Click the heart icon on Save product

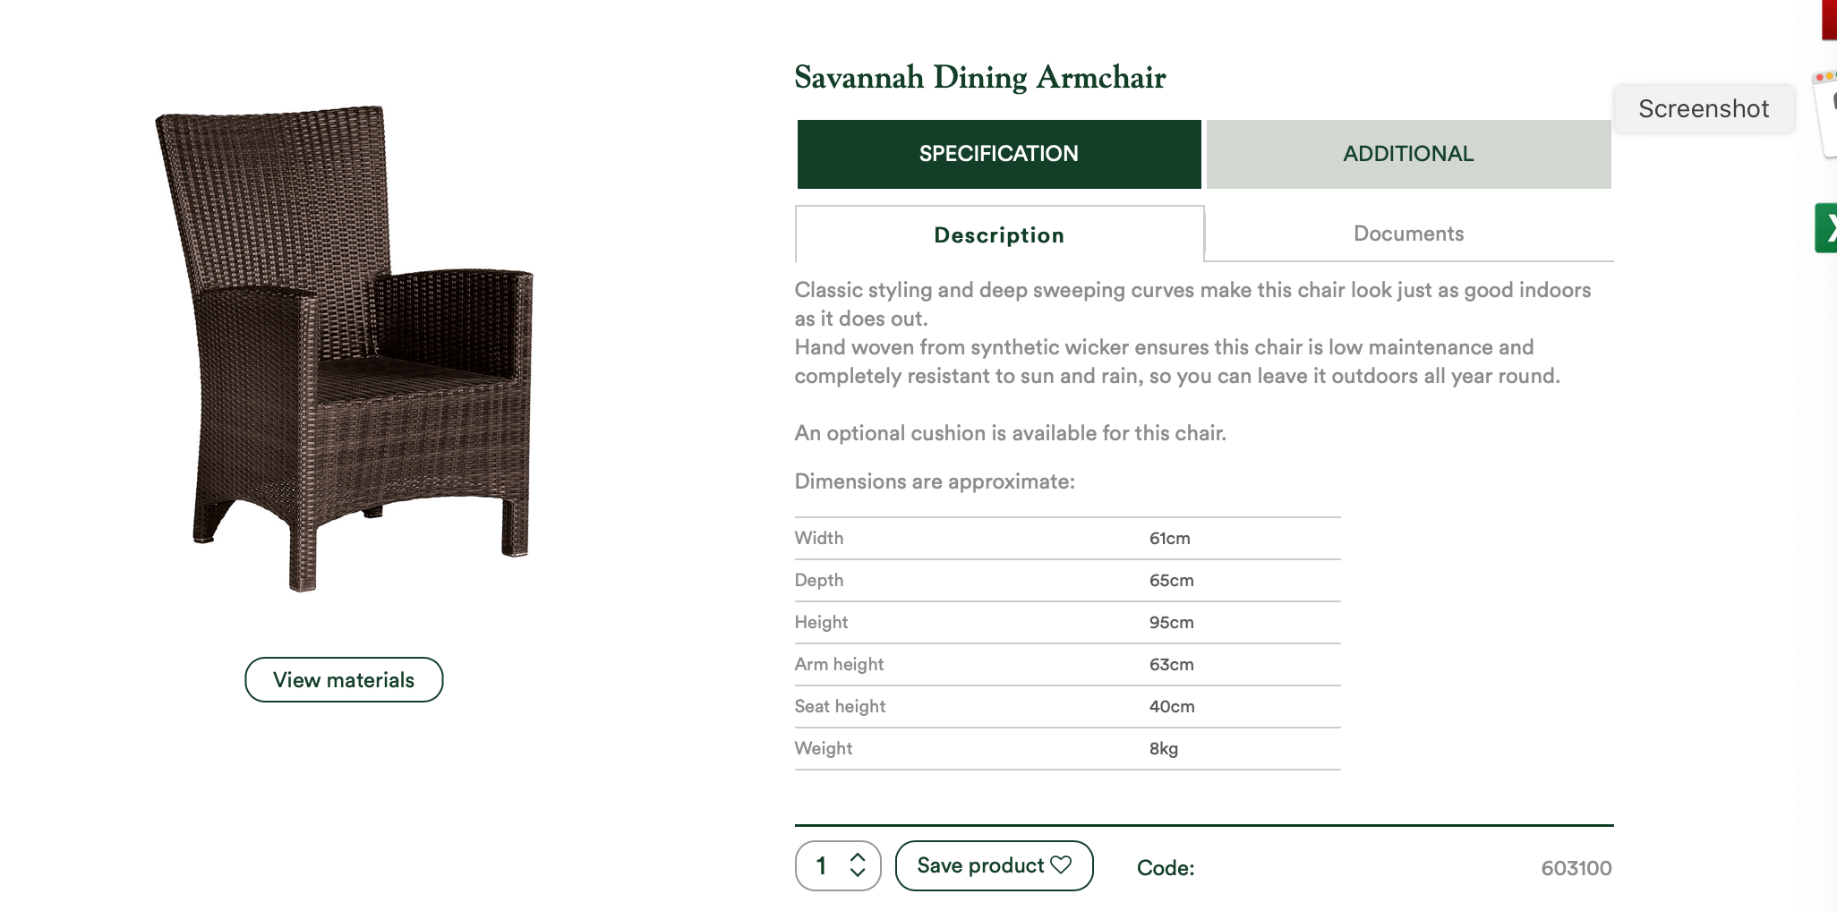pyautogui.click(x=1061, y=864)
